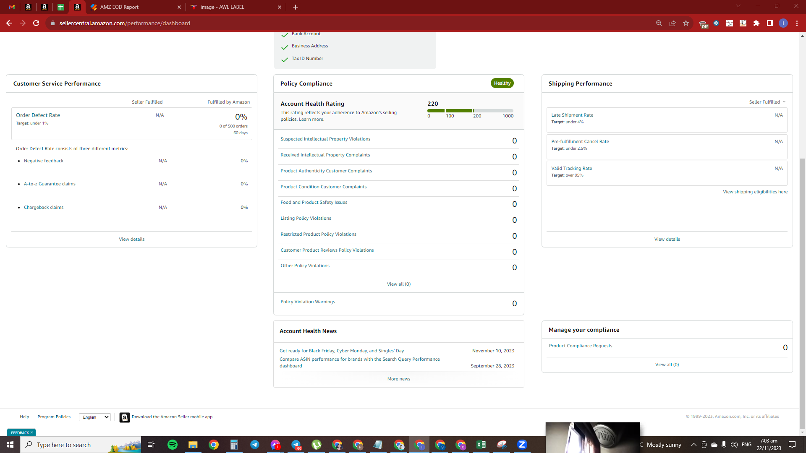The width and height of the screenshot is (806, 453).
Task: Open Negative feedback details
Action: tap(44, 161)
